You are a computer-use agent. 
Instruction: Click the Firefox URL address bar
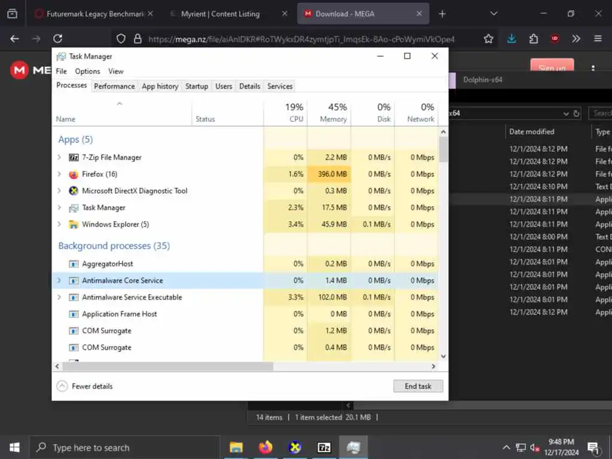tap(301, 39)
